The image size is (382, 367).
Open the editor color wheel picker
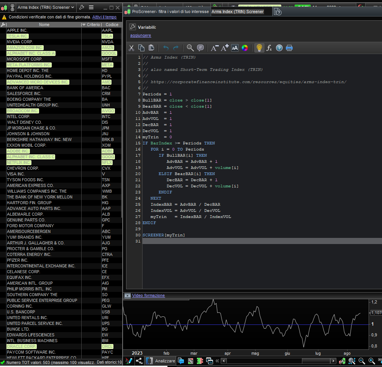point(245,48)
